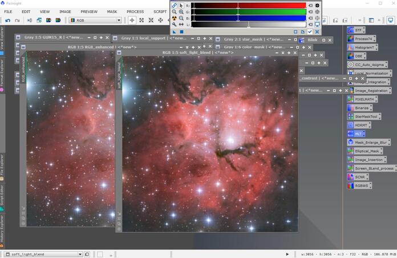Click the link RGB channels icon in STF
Image resolution: width=397 pixels, height=258 pixels.
(174, 5)
